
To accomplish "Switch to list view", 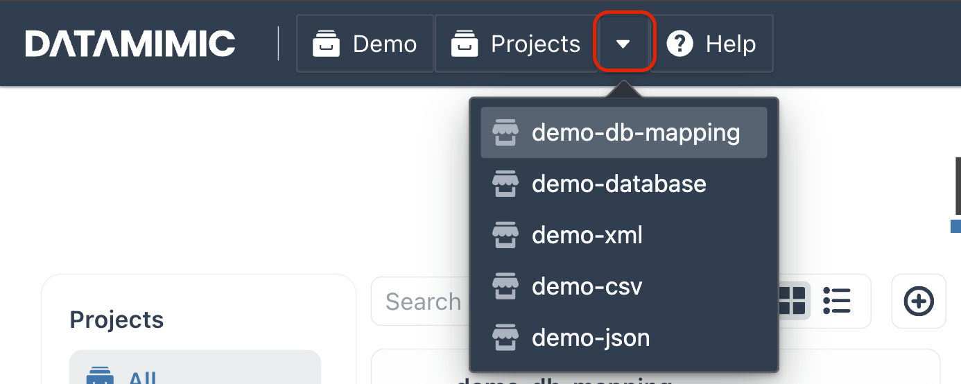I will click(837, 302).
